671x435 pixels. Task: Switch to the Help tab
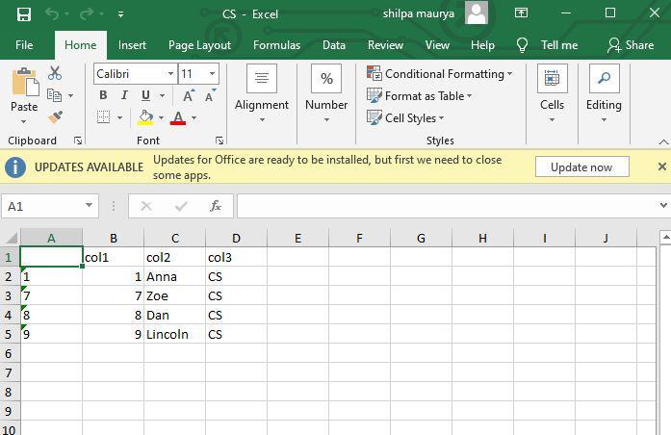[x=482, y=45]
